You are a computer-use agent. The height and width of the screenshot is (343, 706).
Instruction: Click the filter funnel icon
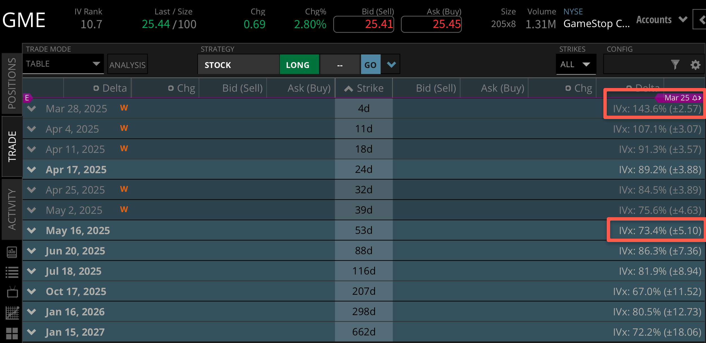tap(675, 65)
